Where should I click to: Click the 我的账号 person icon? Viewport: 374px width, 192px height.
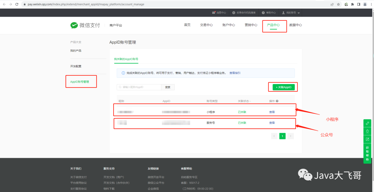[x=284, y=12]
